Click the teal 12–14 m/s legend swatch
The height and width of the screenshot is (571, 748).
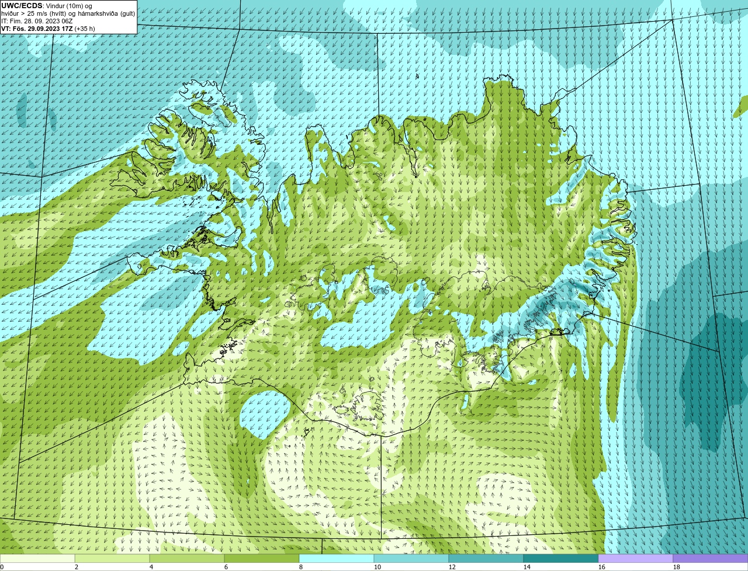coord(486,558)
